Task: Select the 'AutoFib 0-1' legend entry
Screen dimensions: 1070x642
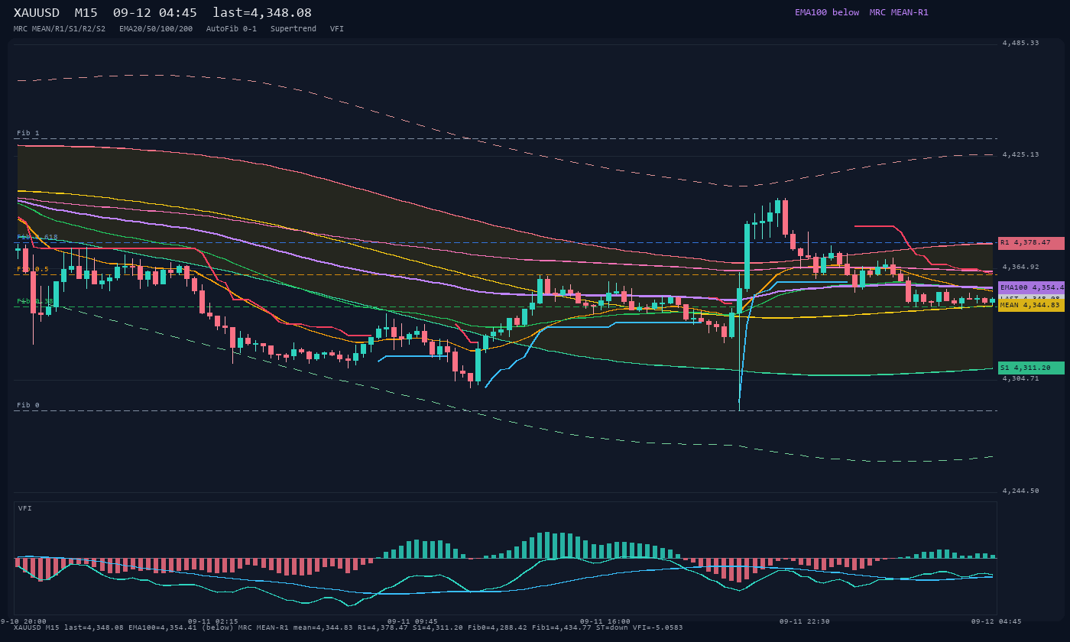Action: [232, 29]
